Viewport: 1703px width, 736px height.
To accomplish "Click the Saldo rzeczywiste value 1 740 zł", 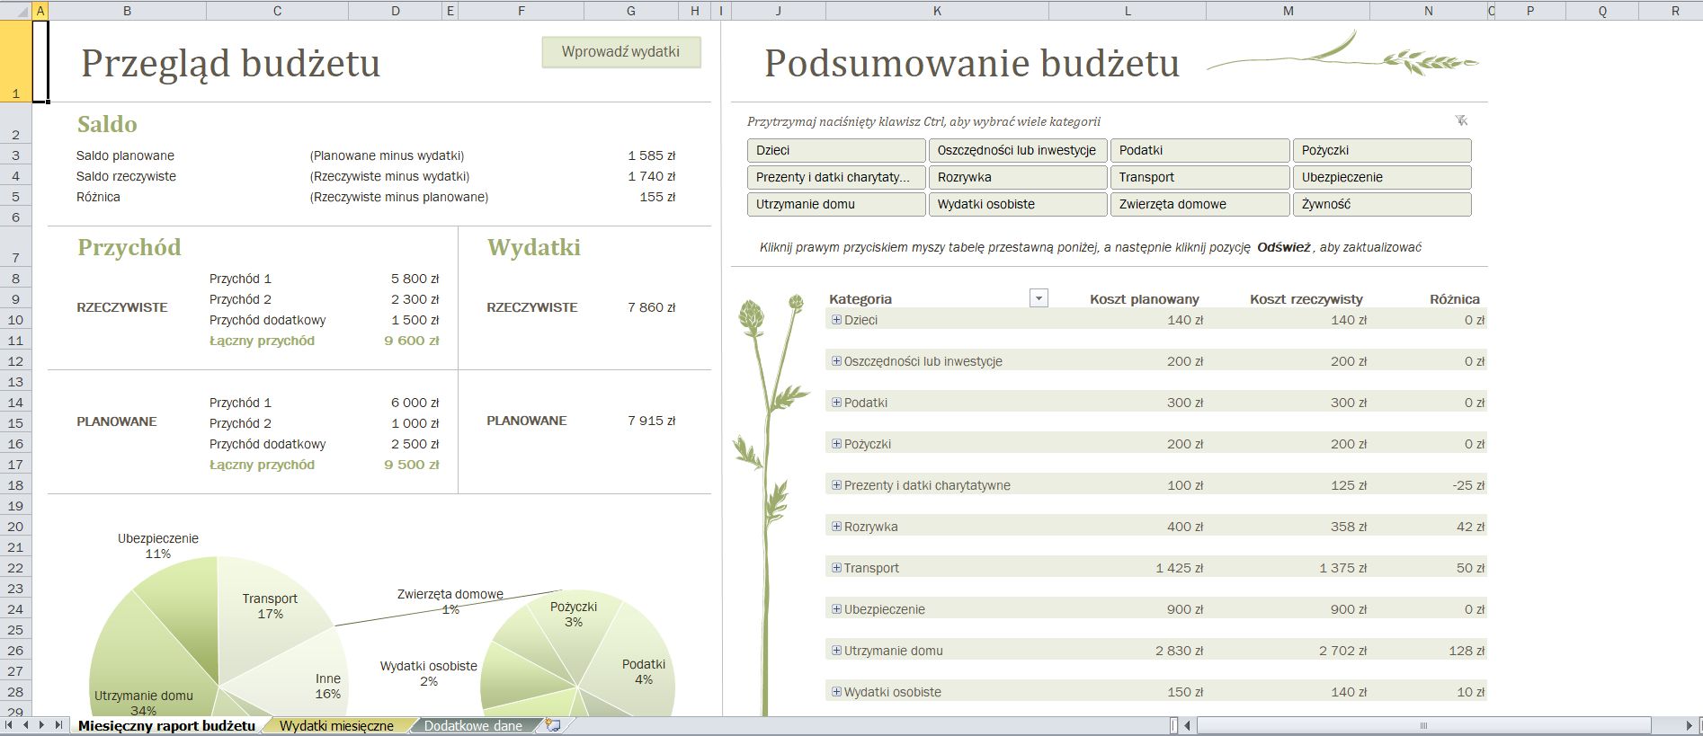I will 651,176.
